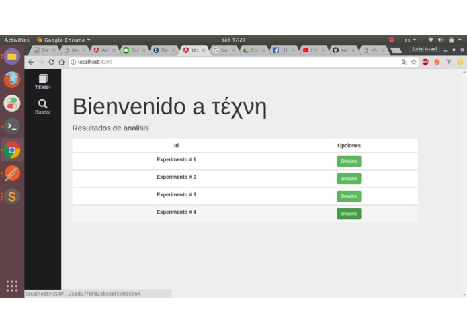Reload the page with refresh icon

[51, 62]
